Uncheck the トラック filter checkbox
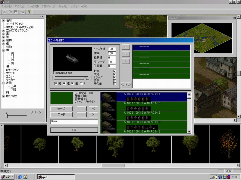The image size is (241, 180). (114, 77)
